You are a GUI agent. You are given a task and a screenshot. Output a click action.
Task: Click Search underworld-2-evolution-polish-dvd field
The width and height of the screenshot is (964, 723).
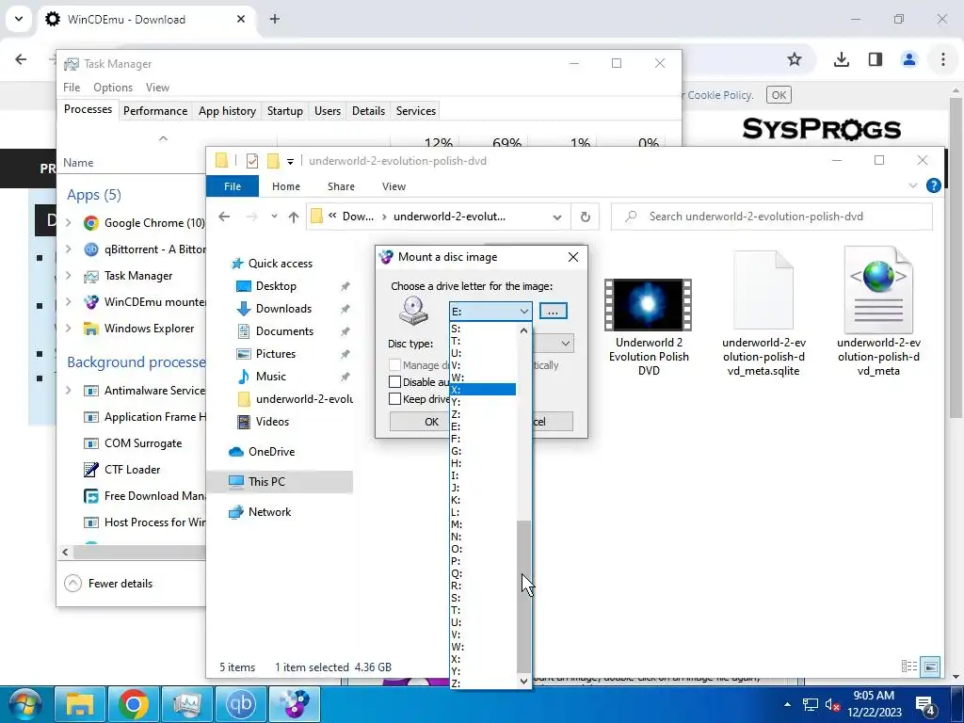click(772, 217)
